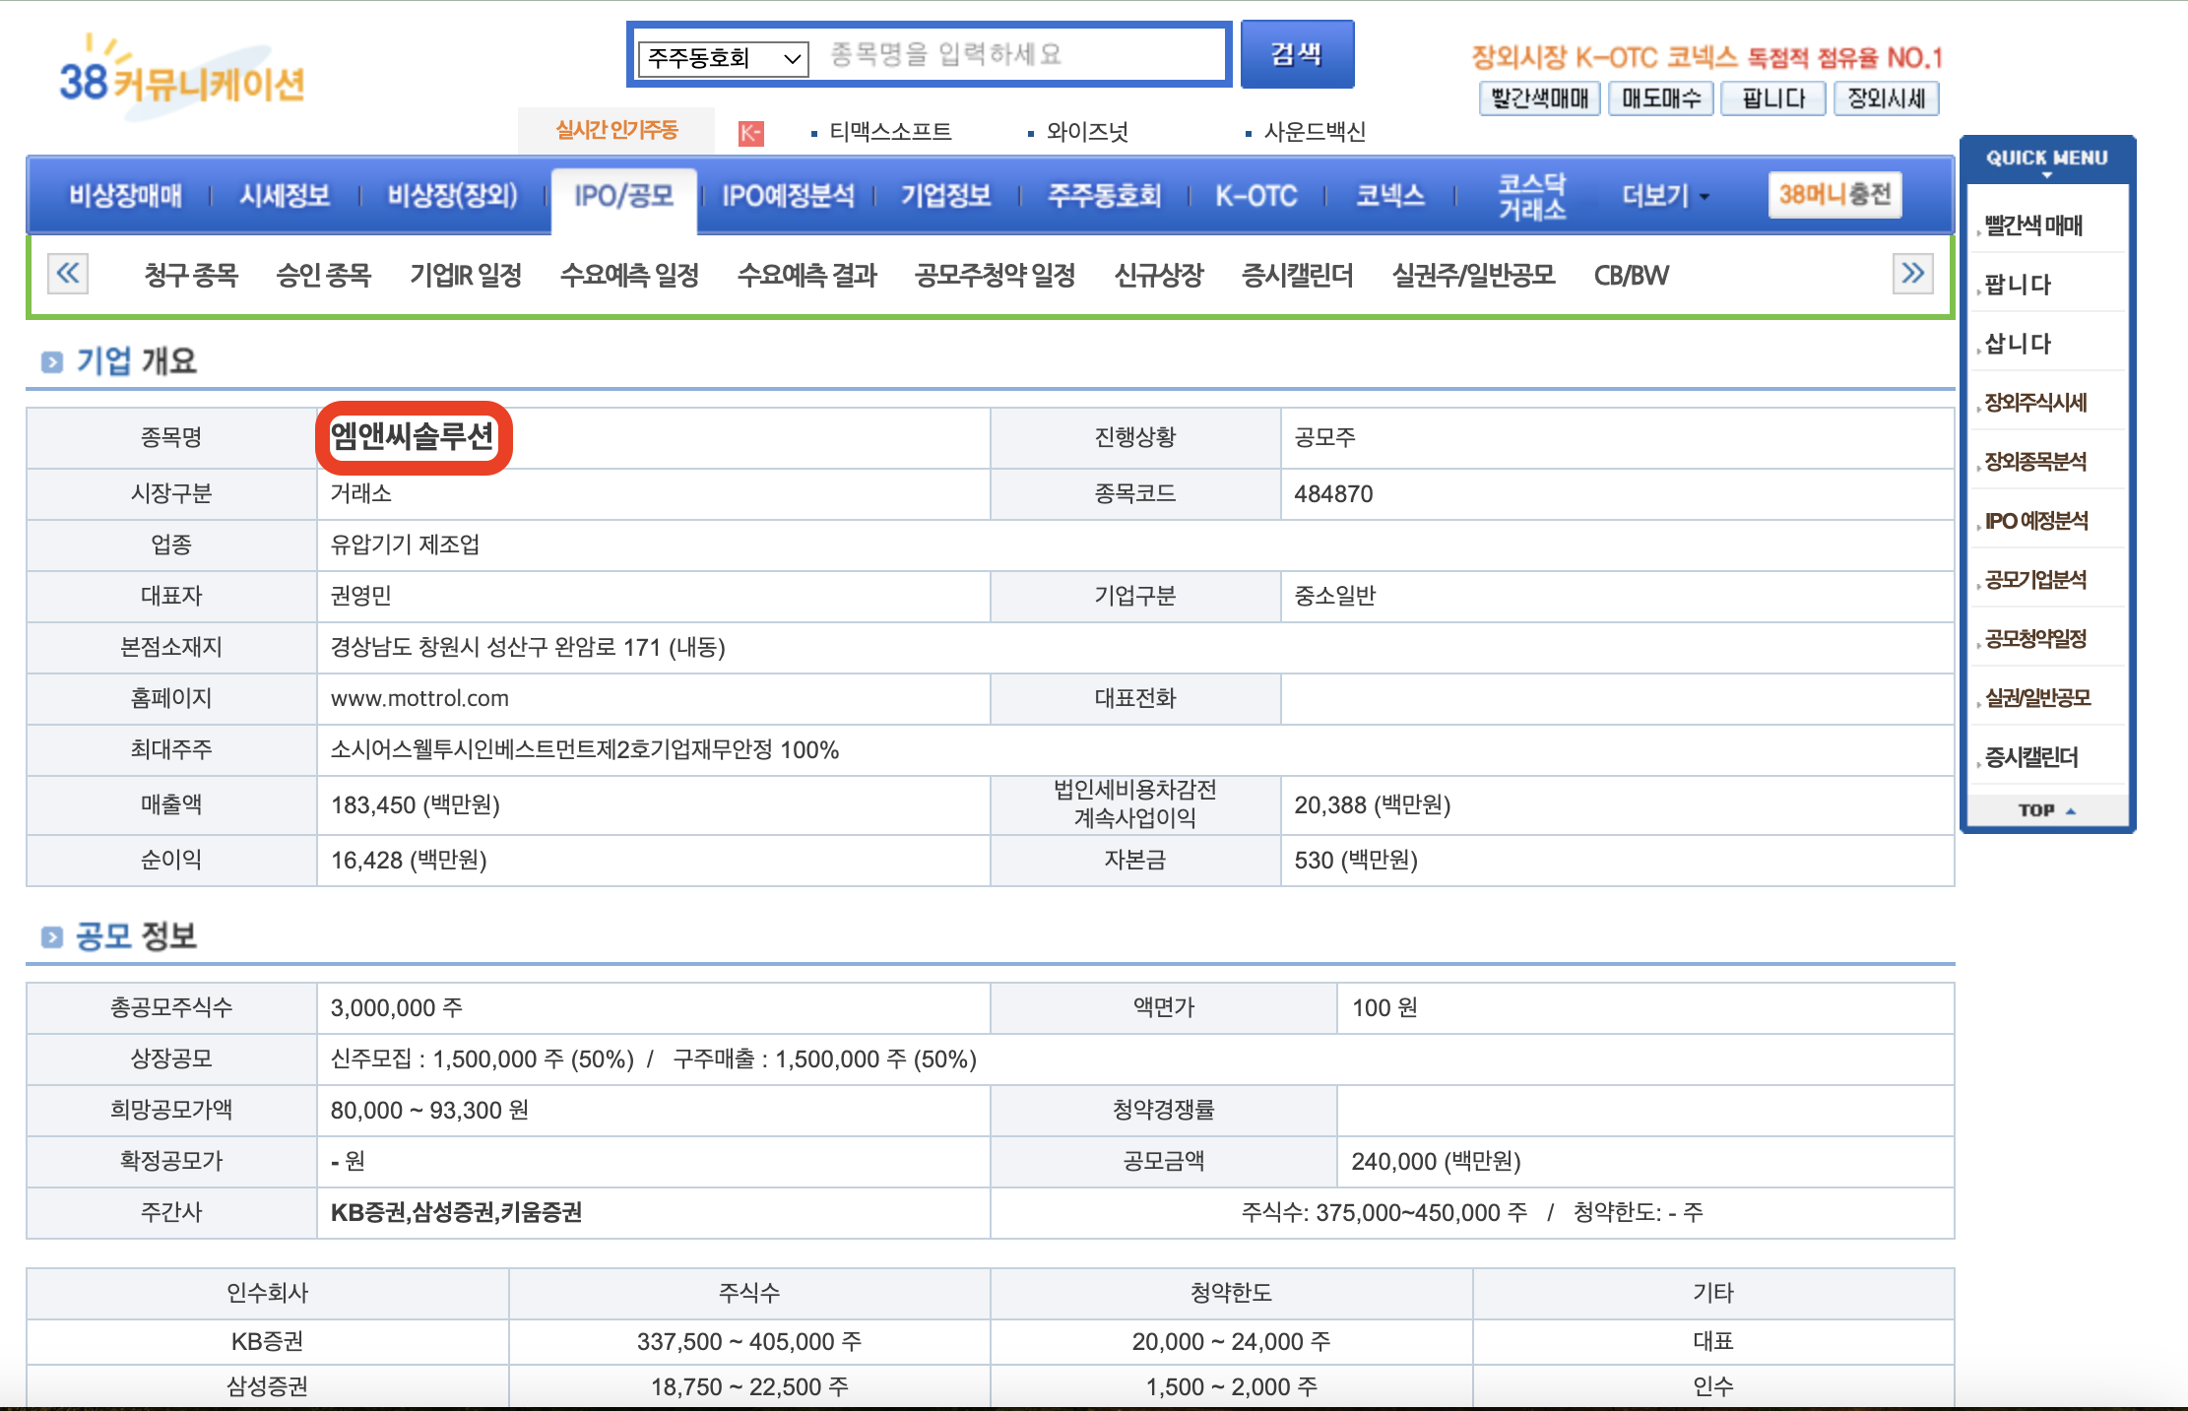Go to 수요예측 결과 submenu
The height and width of the screenshot is (1411, 2188).
click(807, 275)
